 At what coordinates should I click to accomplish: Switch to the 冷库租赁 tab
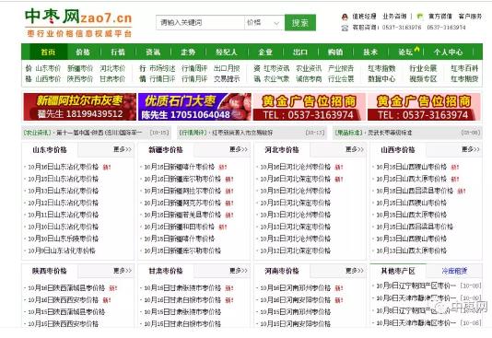(x=454, y=271)
